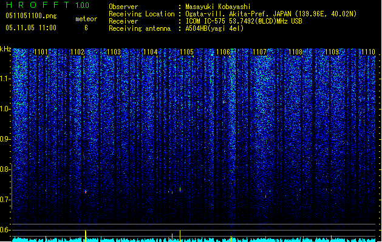Click the 0.6 kHz axis tick label
The width and height of the screenshot is (382, 242).
5,230
